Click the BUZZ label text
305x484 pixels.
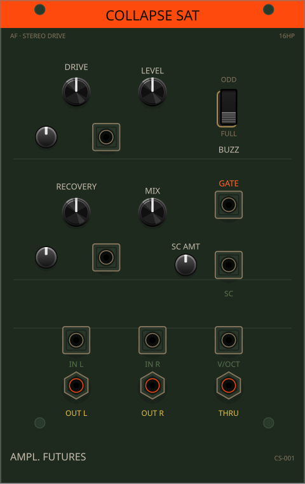[229, 150]
